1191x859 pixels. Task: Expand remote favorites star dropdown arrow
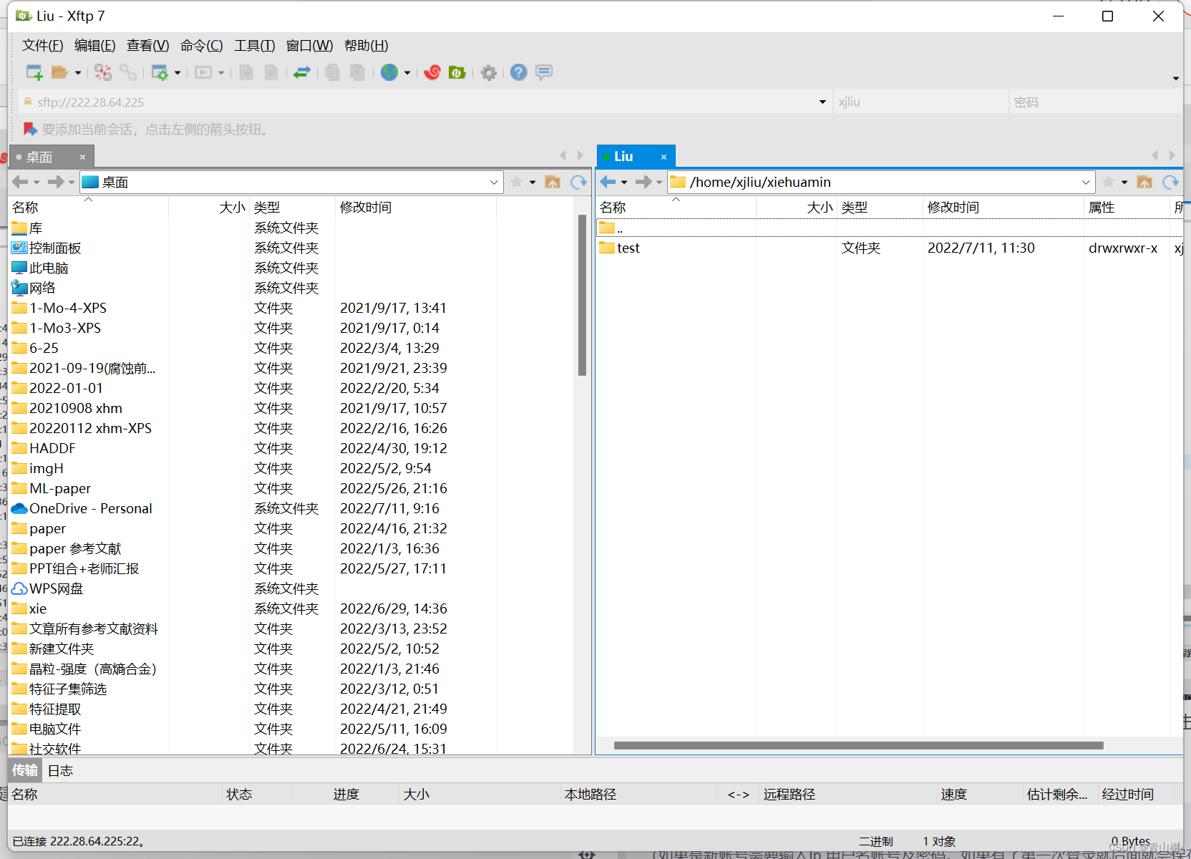point(1124,182)
